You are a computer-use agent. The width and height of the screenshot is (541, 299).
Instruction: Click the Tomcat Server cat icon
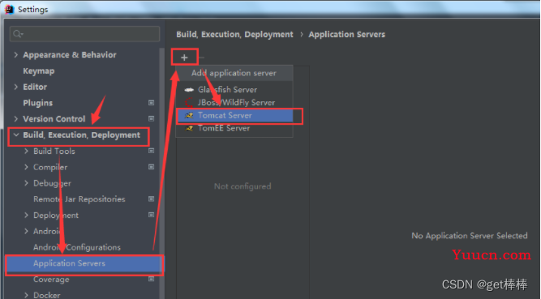pyautogui.click(x=189, y=115)
